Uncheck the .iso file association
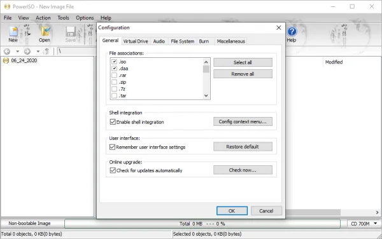The height and width of the screenshot is (239, 382). pyautogui.click(x=114, y=62)
